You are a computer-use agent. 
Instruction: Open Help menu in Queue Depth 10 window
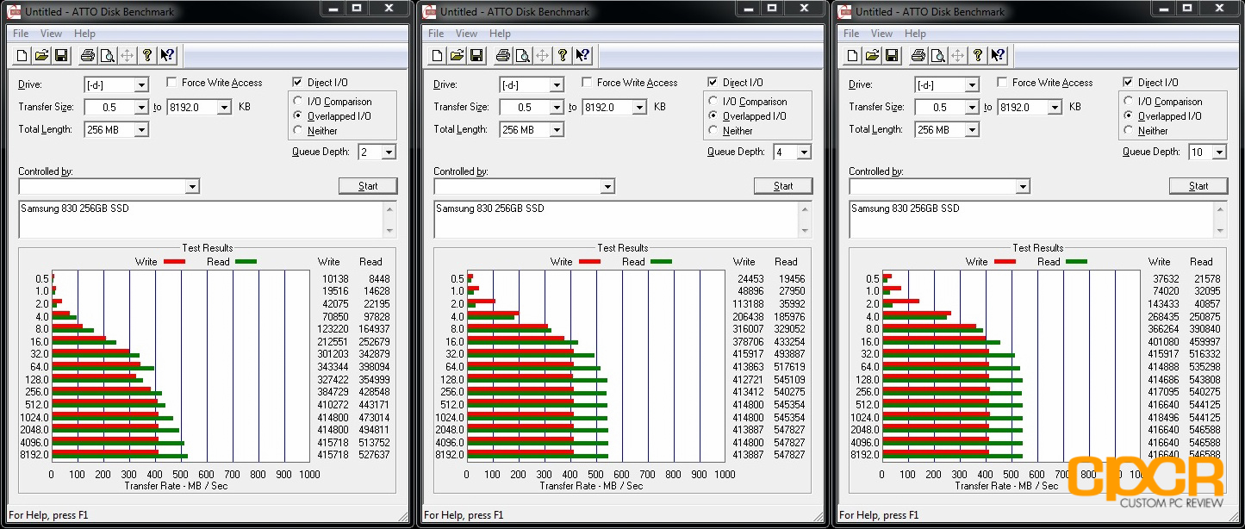pyautogui.click(x=915, y=34)
